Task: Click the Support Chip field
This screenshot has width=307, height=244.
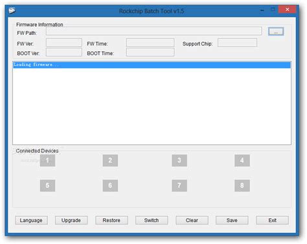Action: pos(238,43)
